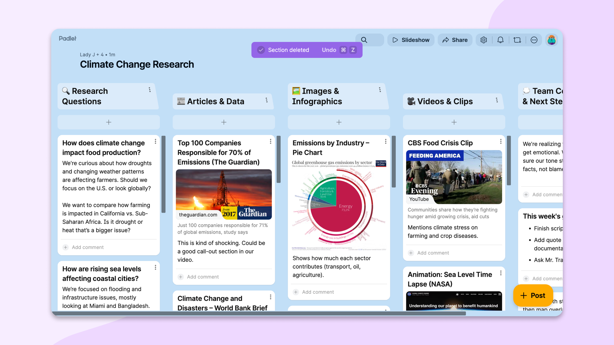Add comment on Emissions Pie Chart post
Screen dimensions: 614x345
(x=318, y=292)
